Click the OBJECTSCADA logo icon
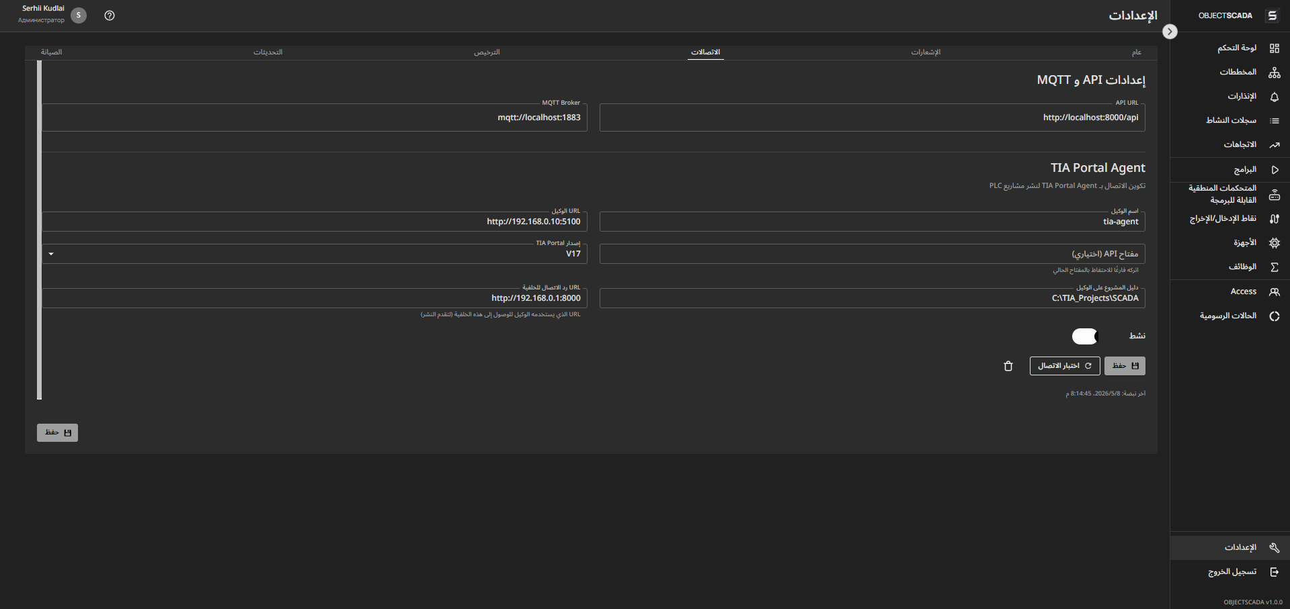The image size is (1290, 609). point(1272,15)
